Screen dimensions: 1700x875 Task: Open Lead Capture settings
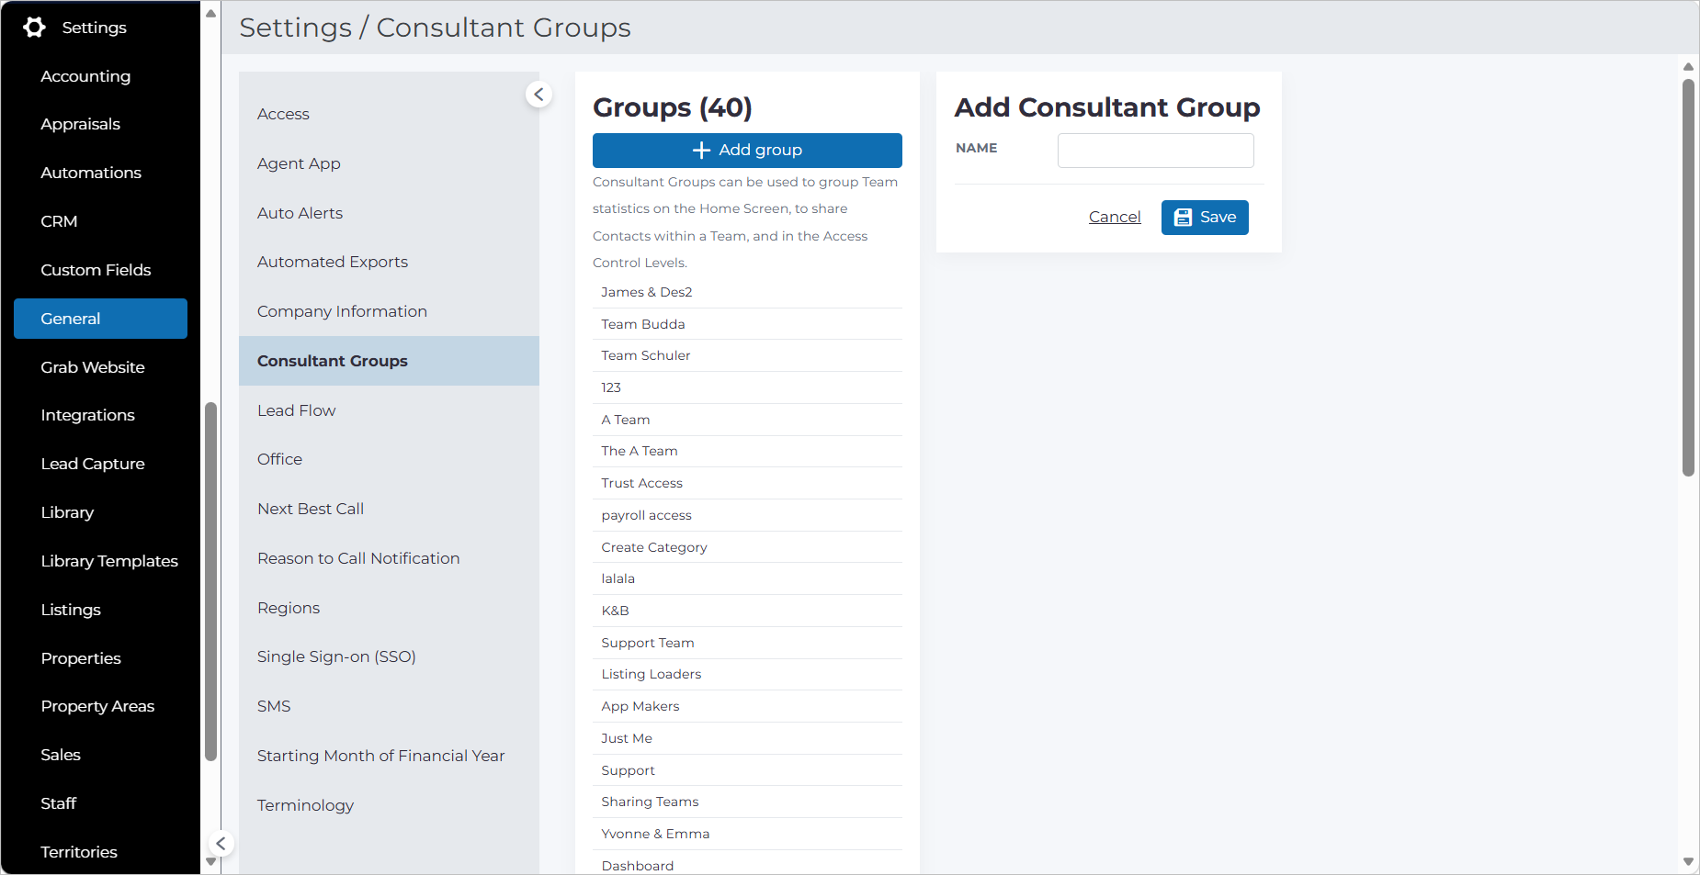pos(93,464)
